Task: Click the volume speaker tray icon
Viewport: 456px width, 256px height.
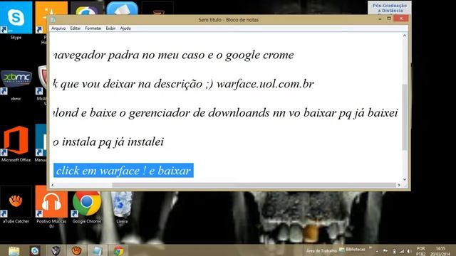Action: pos(409,251)
